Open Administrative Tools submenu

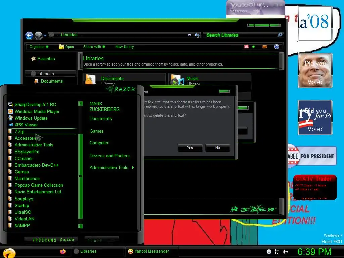pos(112,168)
